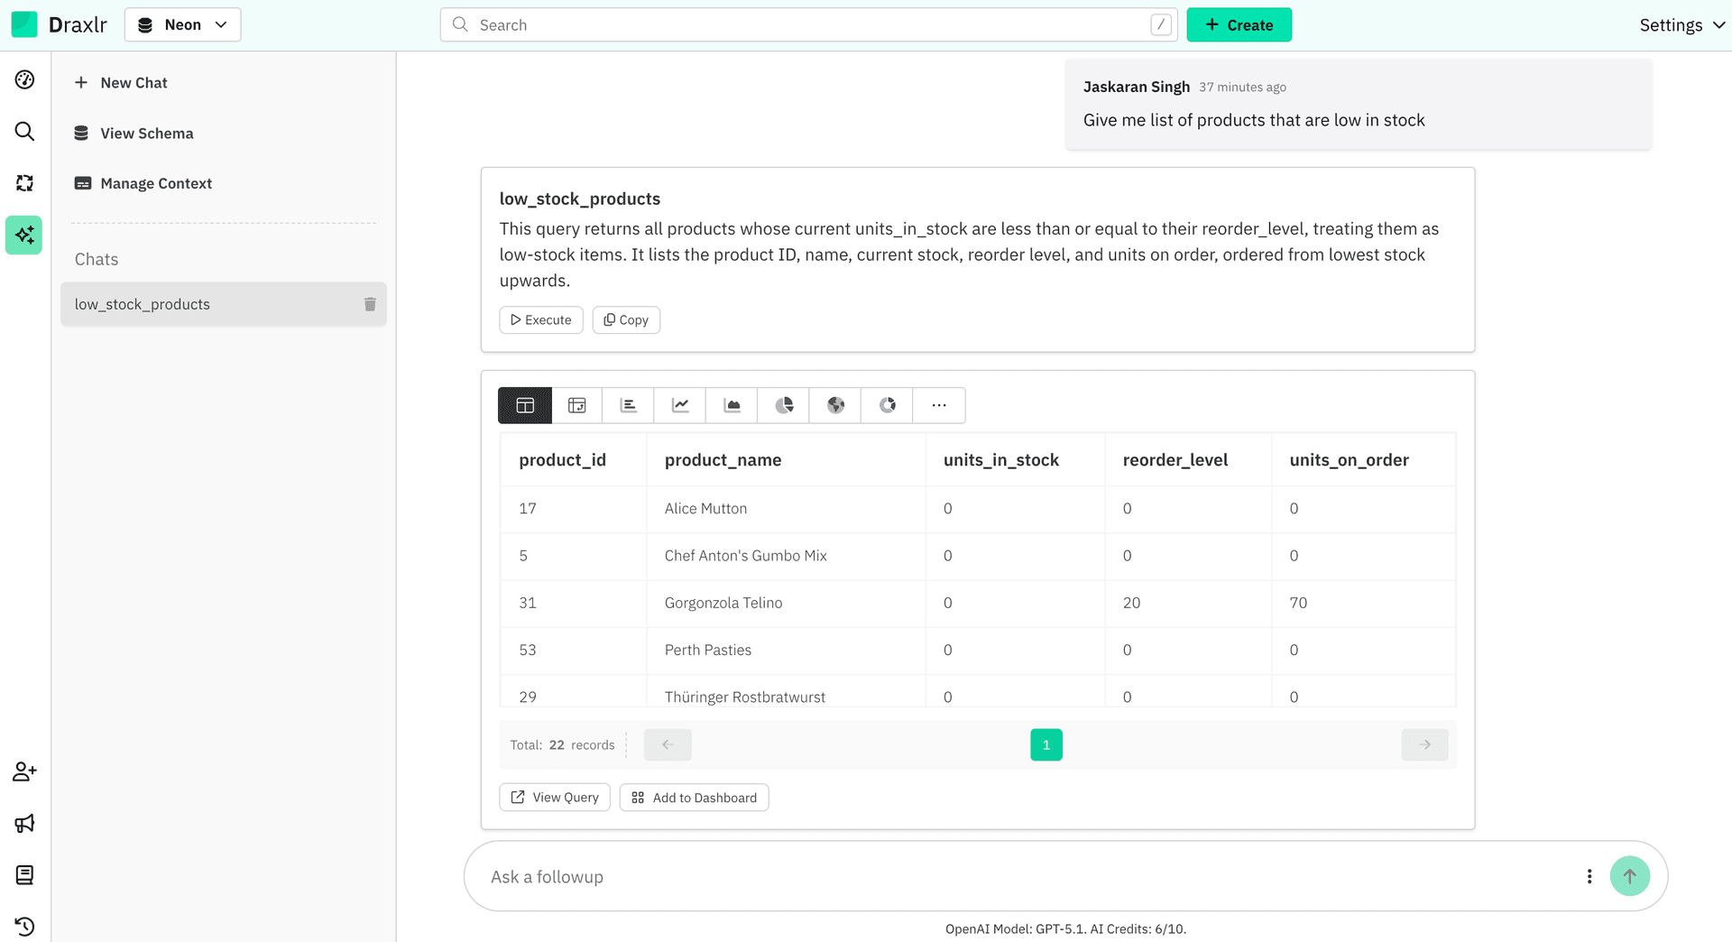Expand the Settings menu
The width and height of the screenshot is (1732, 942).
coord(1681,25)
